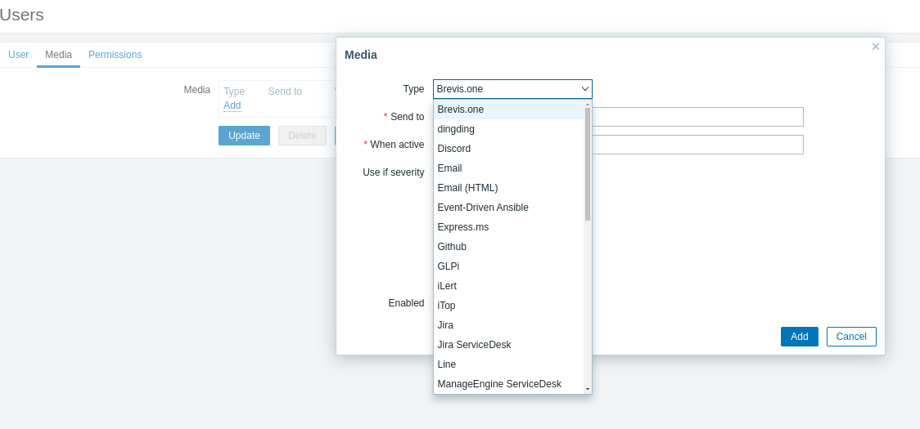Open the Type dropdown showing Brevis.one

coord(512,89)
